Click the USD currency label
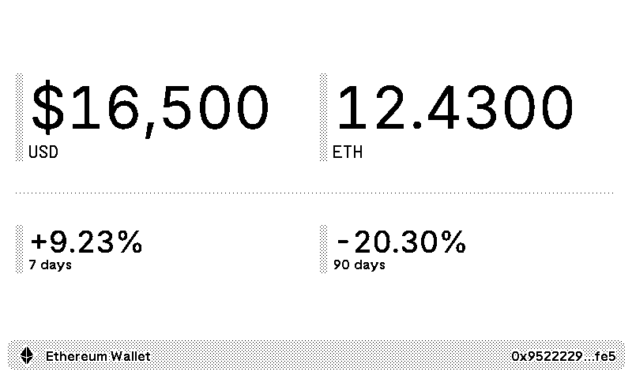 [x=43, y=152]
